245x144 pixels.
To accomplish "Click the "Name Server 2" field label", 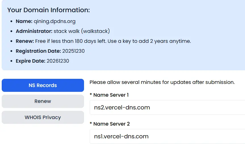I will pos(111,124).
